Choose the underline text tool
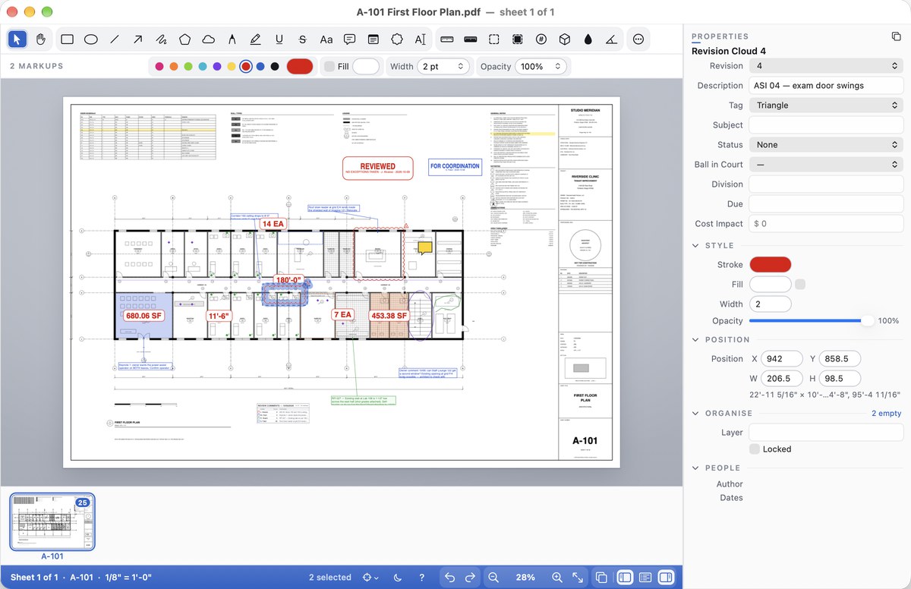911x589 pixels. pos(279,39)
